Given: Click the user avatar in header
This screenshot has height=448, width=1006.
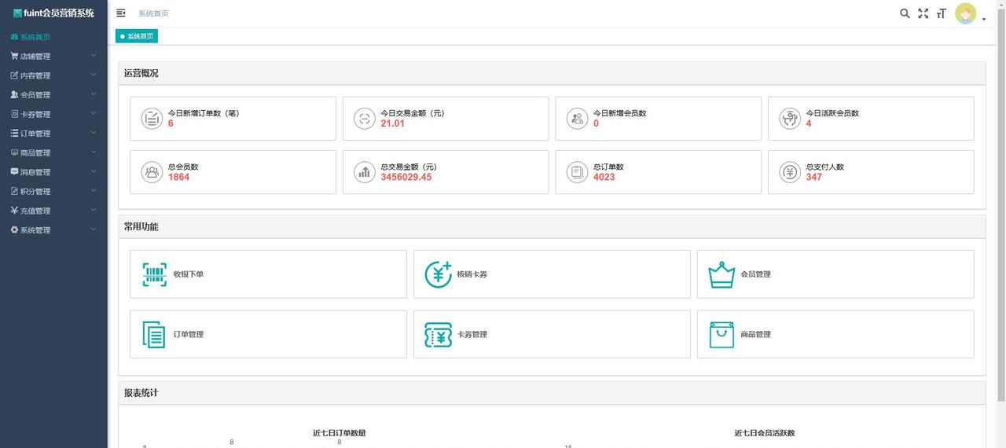Looking at the screenshot, I should pyautogui.click(x=965, y=13).
